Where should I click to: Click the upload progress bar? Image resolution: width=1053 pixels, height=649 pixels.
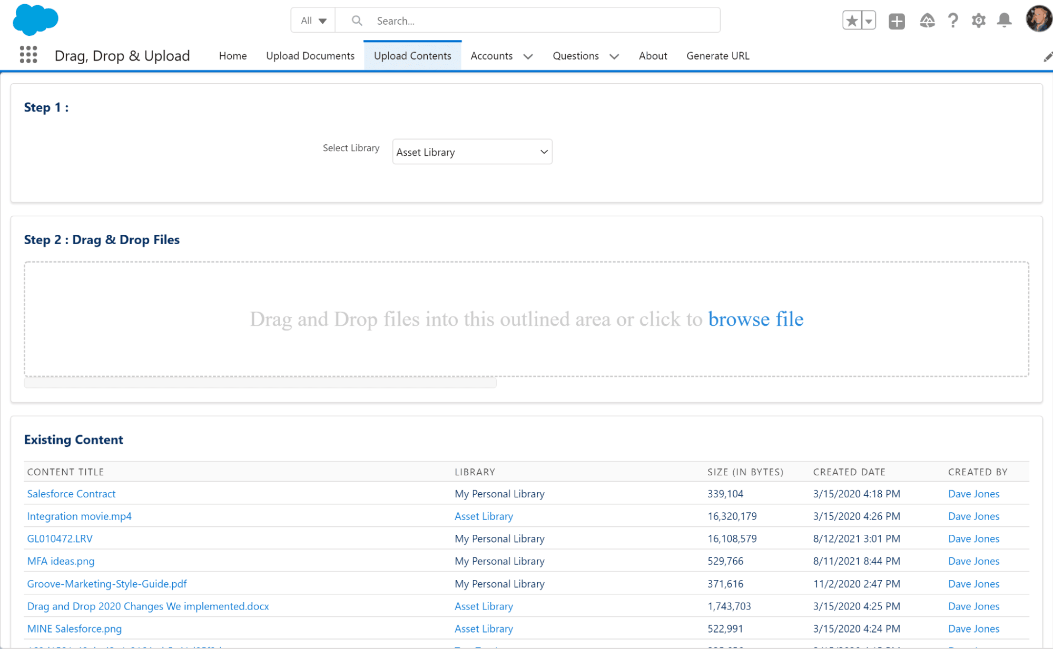coord(260,383)
